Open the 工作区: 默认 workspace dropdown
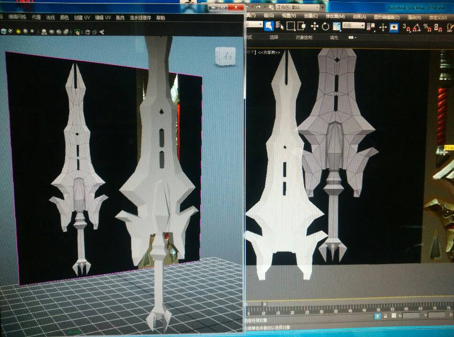This screenshot has height=337, width=454. (x=298, y=7)
